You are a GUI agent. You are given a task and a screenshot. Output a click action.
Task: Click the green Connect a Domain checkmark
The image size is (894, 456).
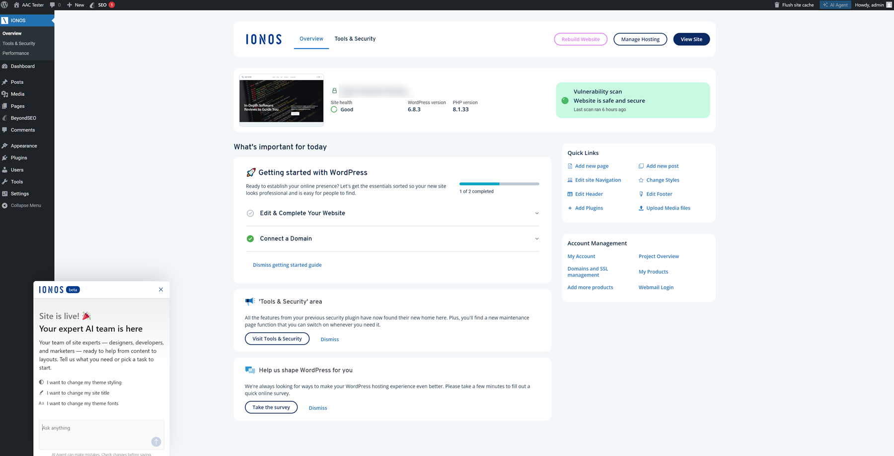point(250,239)
